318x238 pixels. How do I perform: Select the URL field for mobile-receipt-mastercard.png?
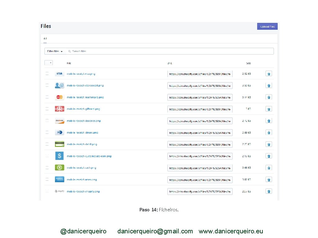point(200,97)
